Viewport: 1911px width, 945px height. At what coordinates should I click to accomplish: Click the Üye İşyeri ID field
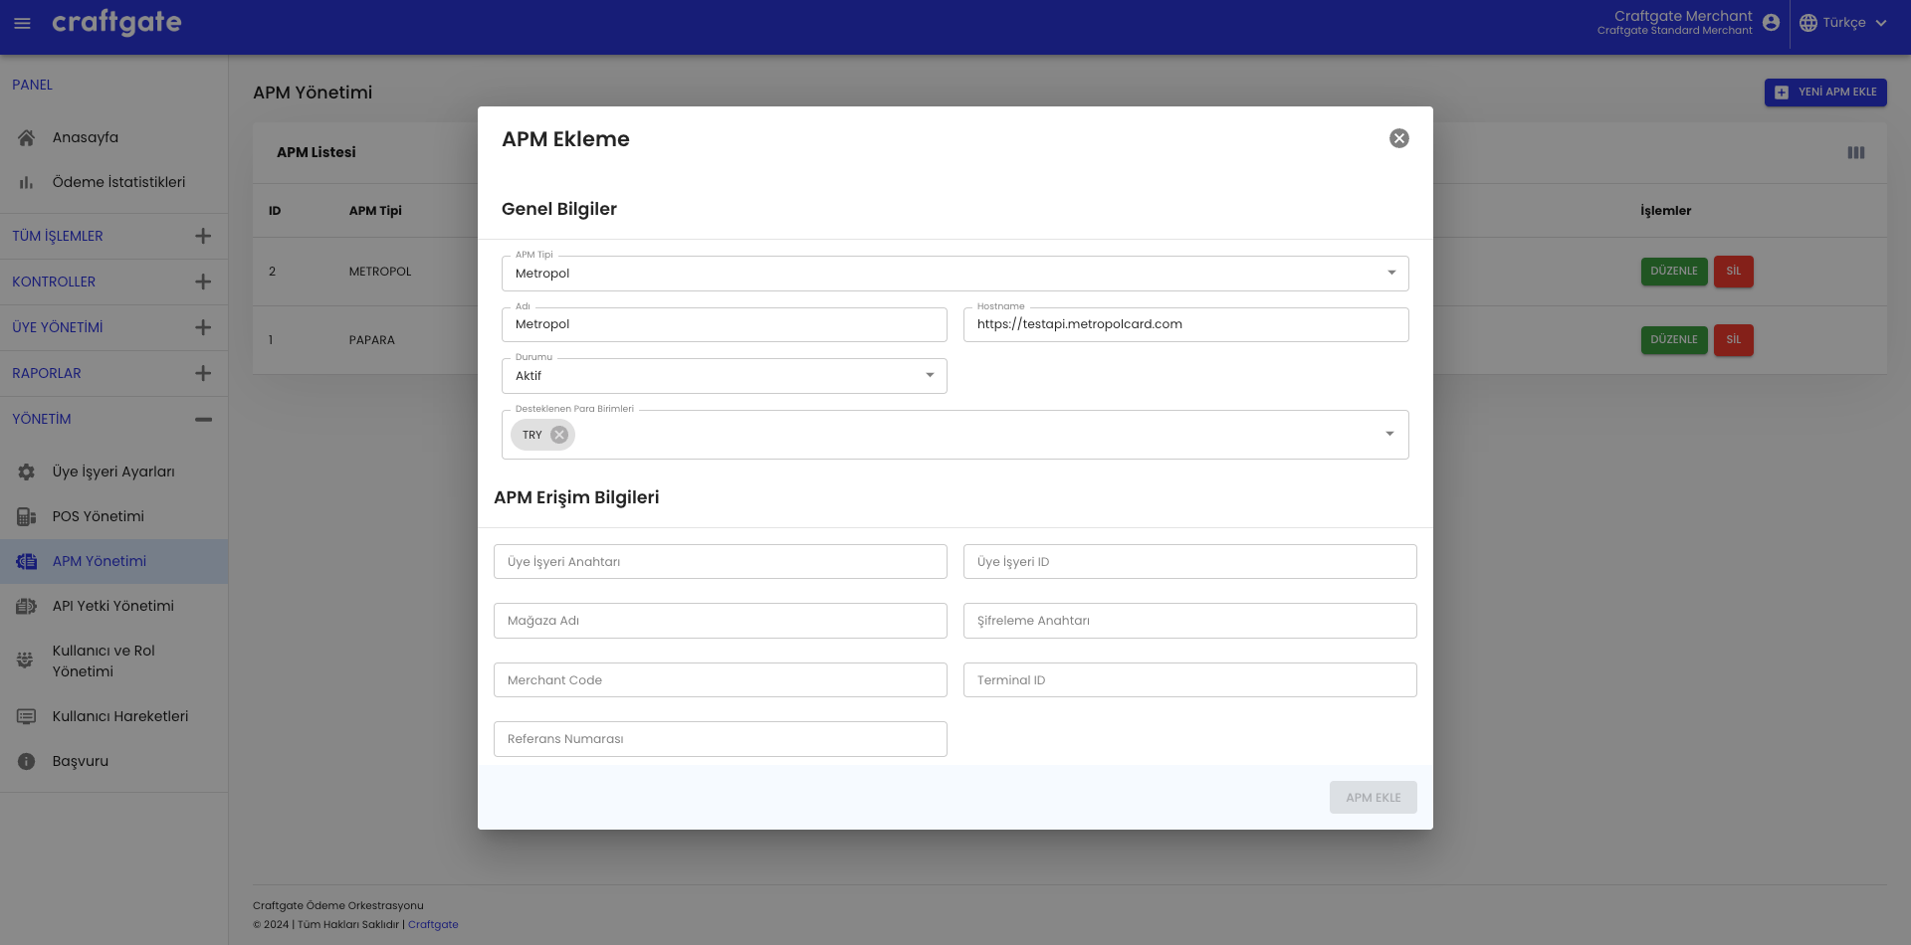(x=1190, y=562)
